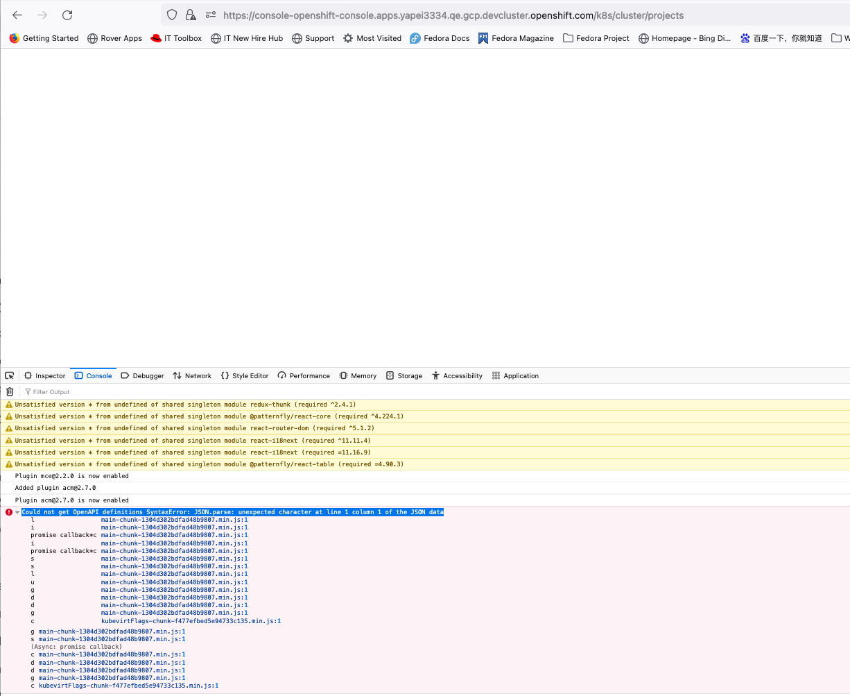Select the react-i18next =11.16.9 warning
The image size is (850, 696).
[x=193, y=452]
